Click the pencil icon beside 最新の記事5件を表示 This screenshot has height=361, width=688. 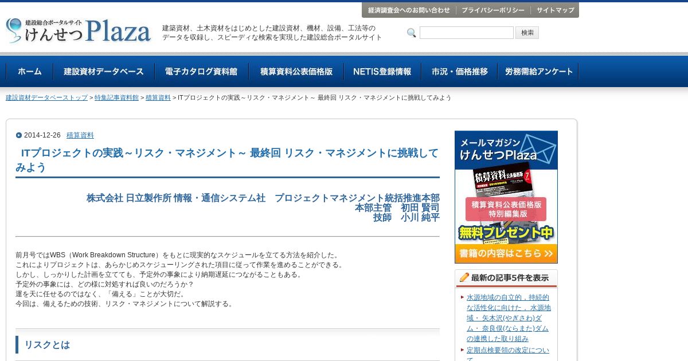click(464, 277)
